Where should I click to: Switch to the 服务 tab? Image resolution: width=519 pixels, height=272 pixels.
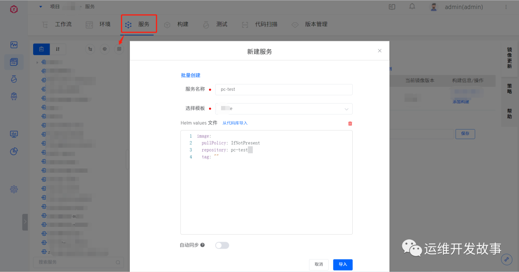pyautogui.click(x=137, y=24)
